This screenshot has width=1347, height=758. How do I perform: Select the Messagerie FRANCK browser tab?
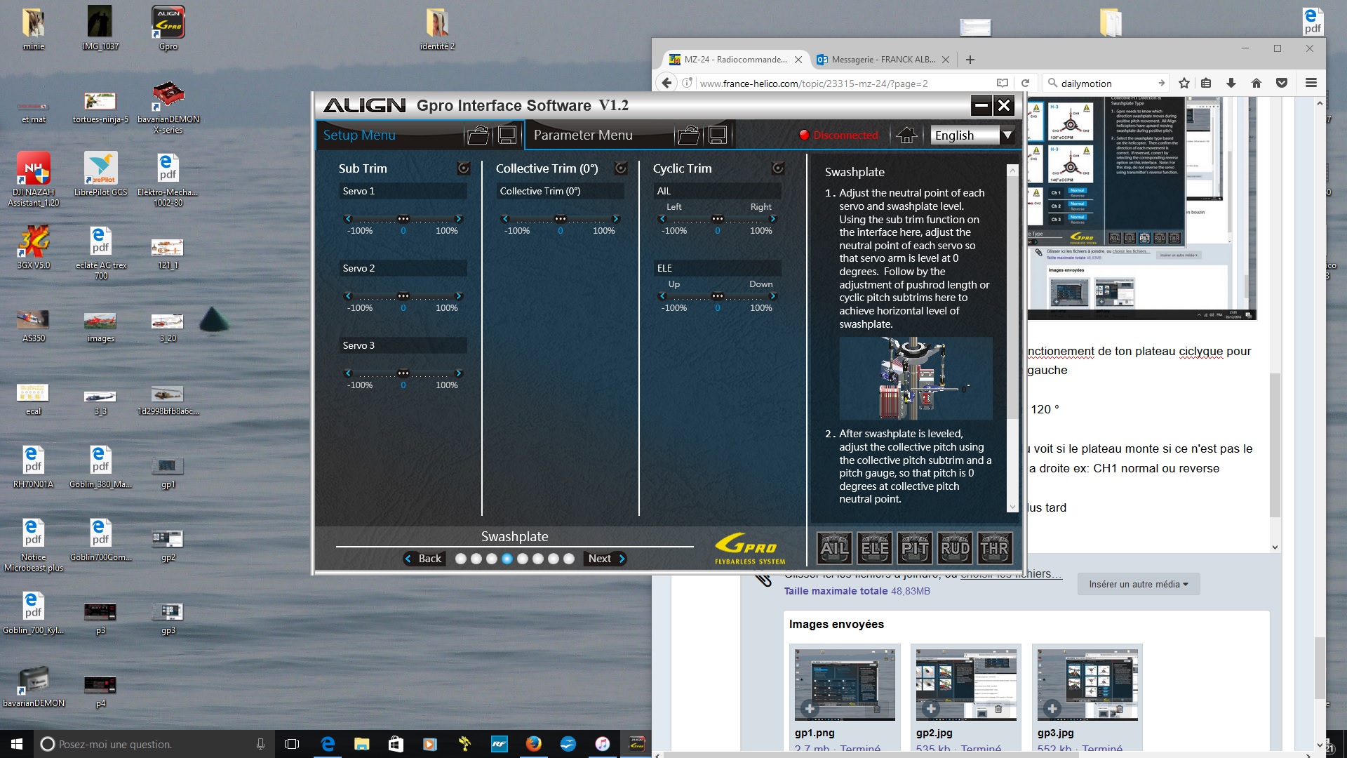(883, 60)
